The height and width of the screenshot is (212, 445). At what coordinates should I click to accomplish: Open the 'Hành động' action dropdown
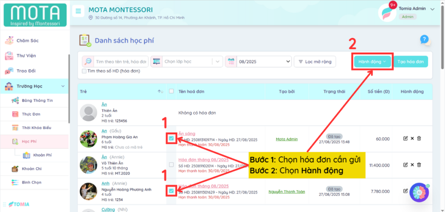(x=372, y=62)
